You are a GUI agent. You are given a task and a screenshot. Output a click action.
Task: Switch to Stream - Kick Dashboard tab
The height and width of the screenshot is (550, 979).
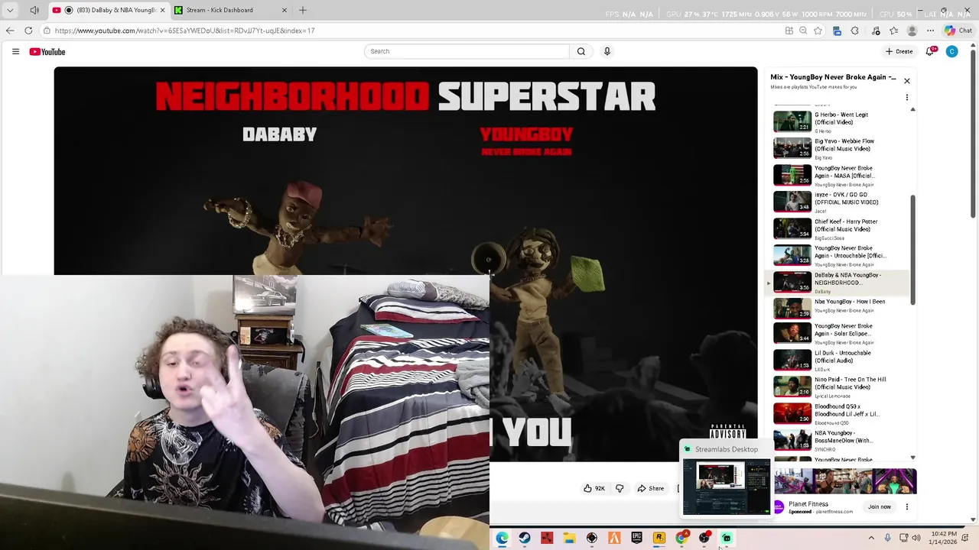[229, 10]
